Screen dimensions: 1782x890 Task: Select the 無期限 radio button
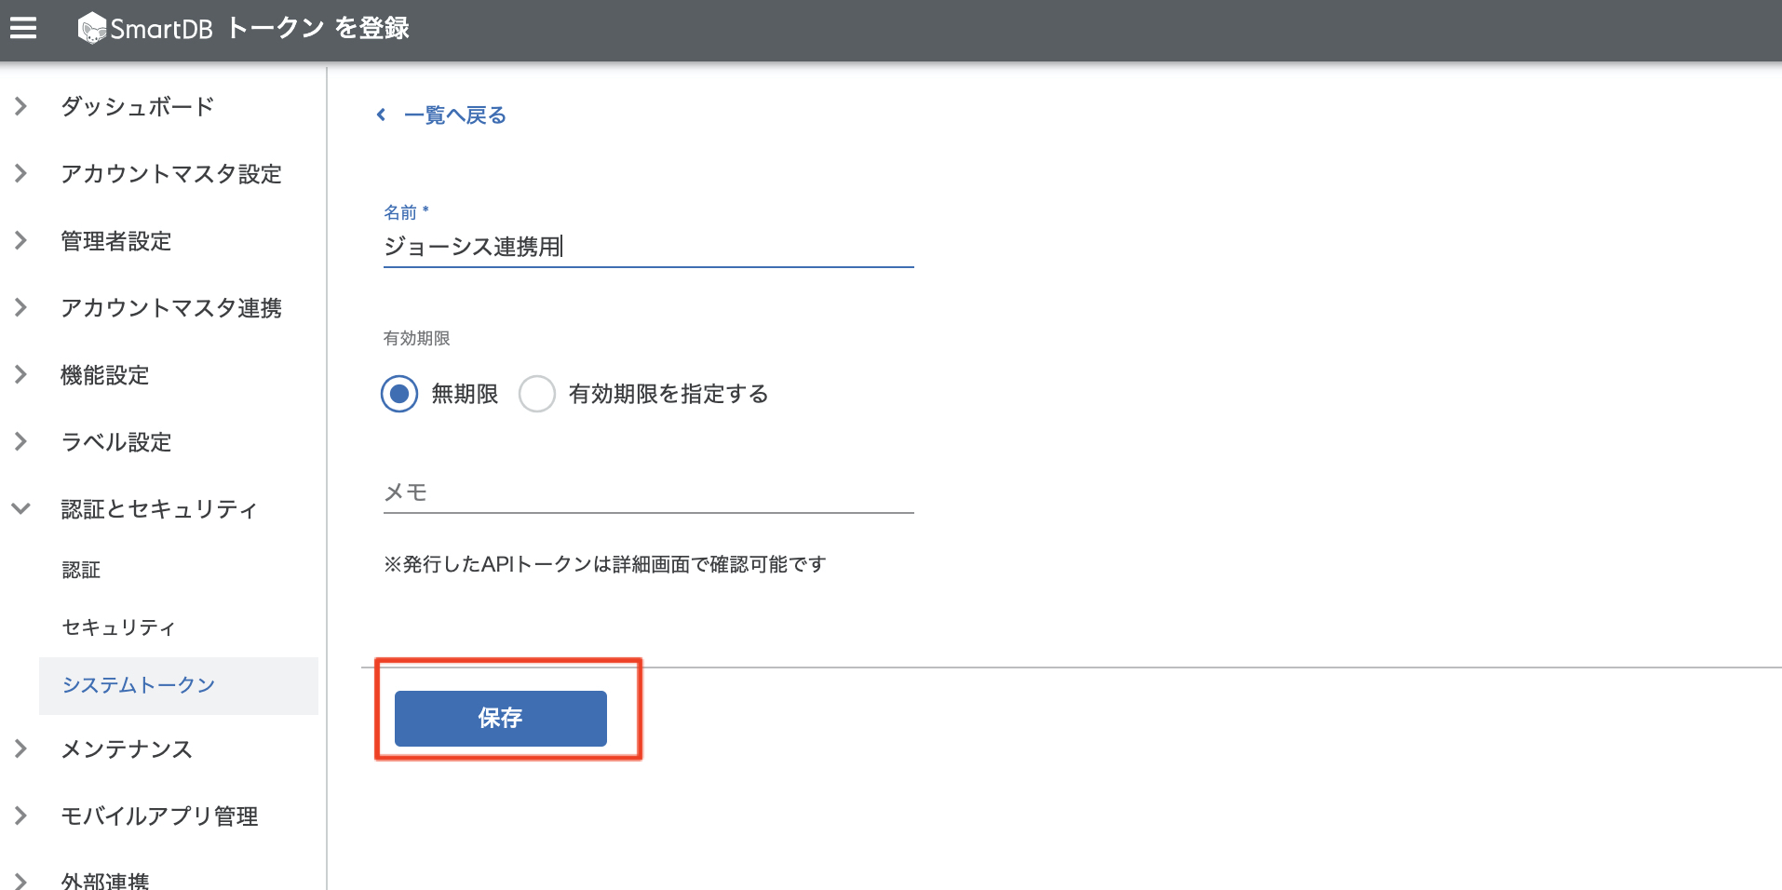pyautogui.click(x=399, y=394)
